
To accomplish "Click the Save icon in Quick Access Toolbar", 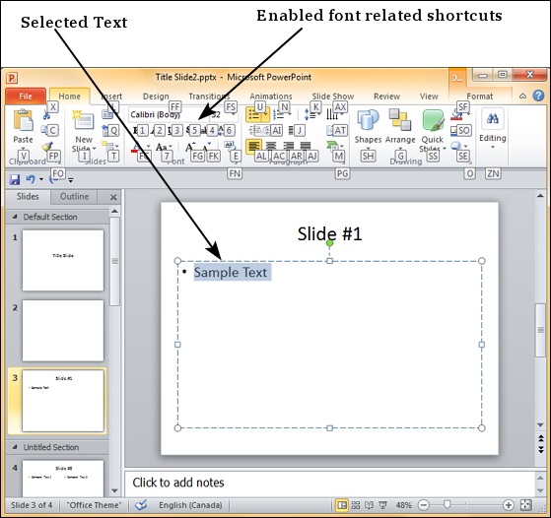I will (x=15, y=179).
